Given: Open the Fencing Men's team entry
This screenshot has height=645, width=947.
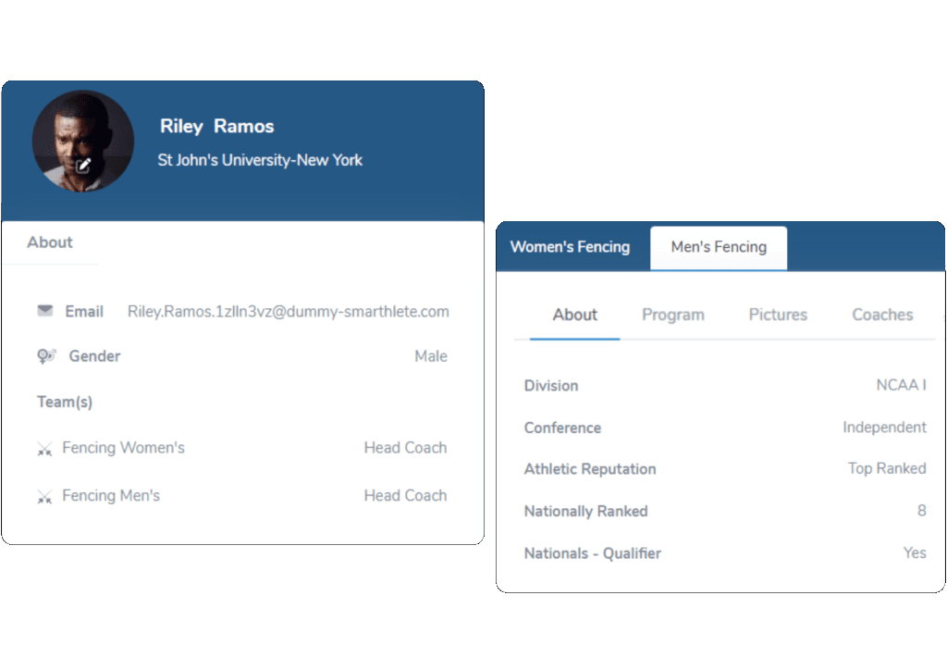Looking at the screenshot, I should click(x=111, y=496).
